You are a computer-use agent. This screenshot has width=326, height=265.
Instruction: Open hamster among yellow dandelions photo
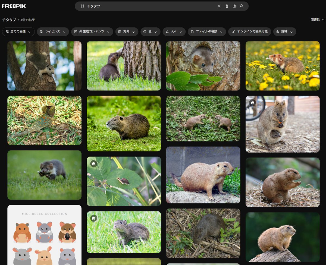point(283,66)
